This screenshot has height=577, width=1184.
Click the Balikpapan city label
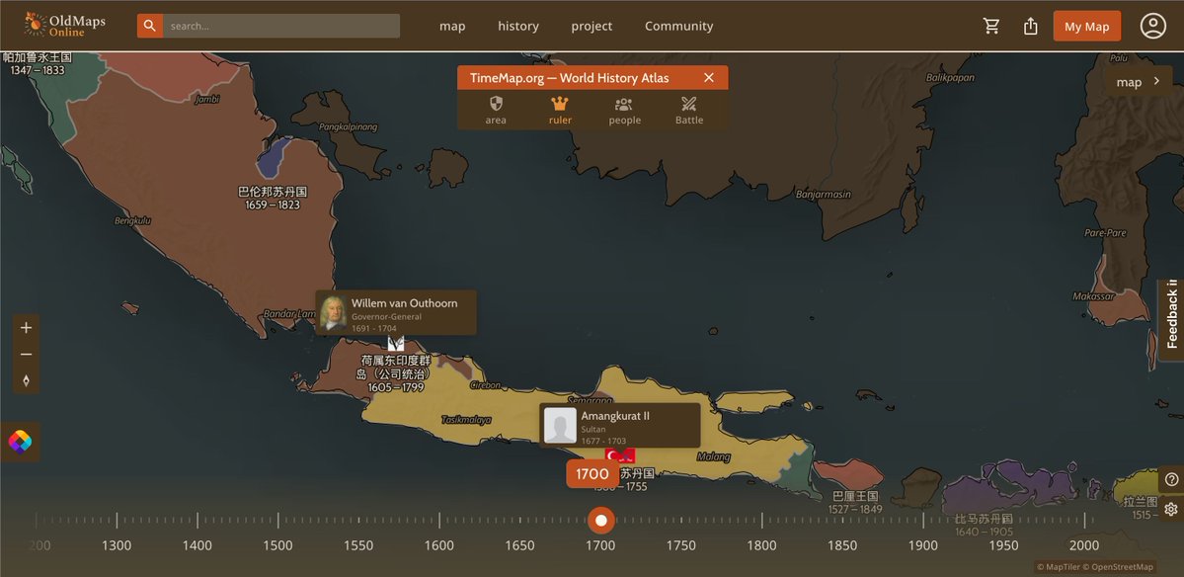(950, 78)
